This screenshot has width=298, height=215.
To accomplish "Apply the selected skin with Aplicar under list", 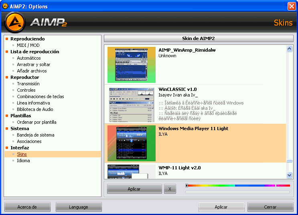I will click(x=134, y=189).
